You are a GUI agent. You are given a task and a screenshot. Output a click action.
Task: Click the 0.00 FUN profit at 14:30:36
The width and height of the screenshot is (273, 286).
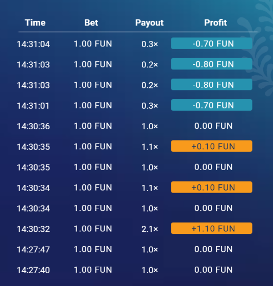click(213, 126)
